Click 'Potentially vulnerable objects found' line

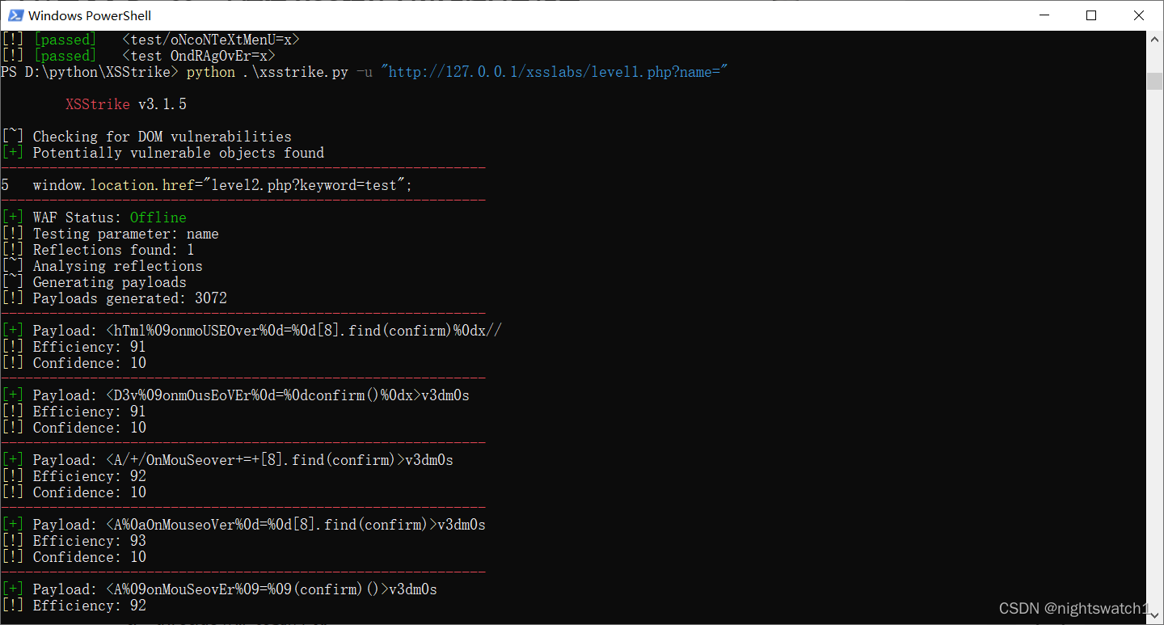[162, 153]
